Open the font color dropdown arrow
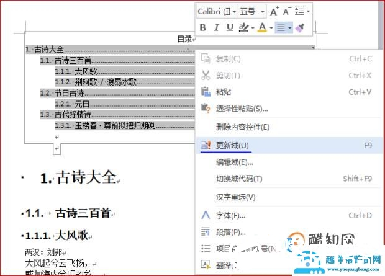385x276 pixels. [x=271, y=28]
